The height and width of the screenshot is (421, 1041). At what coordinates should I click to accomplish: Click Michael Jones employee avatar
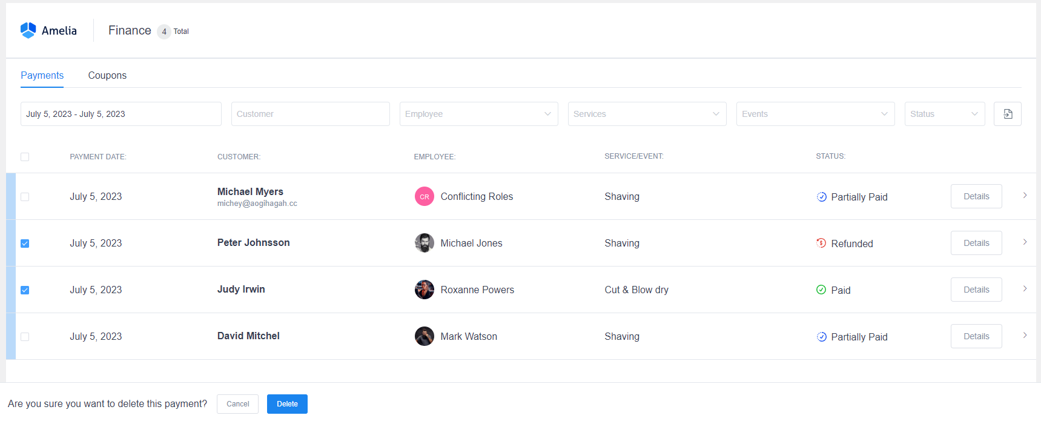[424, 243]
